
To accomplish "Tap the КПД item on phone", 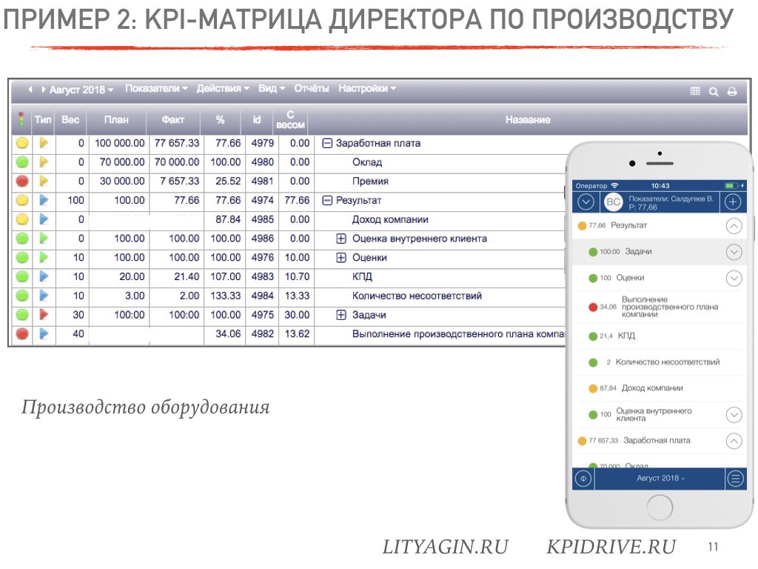I will pos(658,336).
